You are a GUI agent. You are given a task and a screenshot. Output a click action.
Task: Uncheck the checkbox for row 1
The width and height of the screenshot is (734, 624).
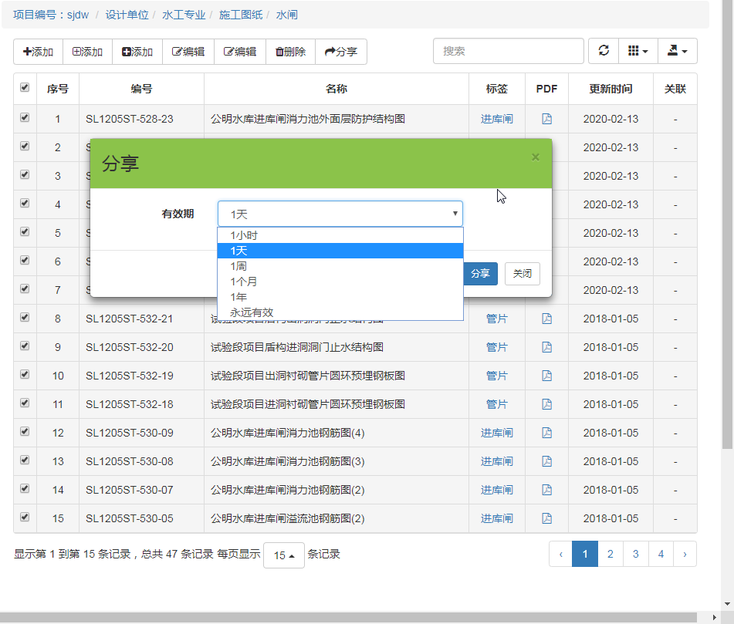pyautogui.click(x=25, y=118)
